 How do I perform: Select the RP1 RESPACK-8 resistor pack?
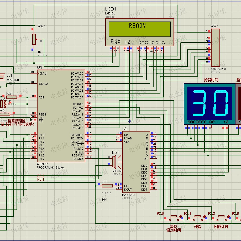coord(215,48)
